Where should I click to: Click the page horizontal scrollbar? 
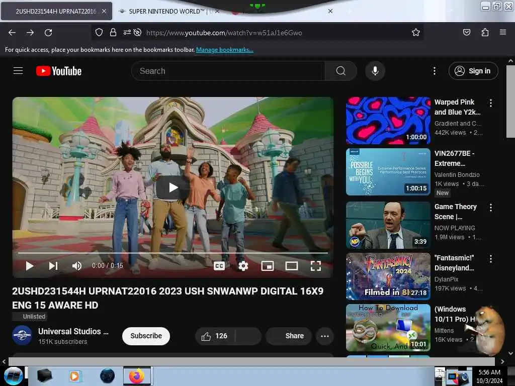click(x=251, y=361)
